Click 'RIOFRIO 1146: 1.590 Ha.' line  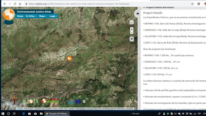168,55
